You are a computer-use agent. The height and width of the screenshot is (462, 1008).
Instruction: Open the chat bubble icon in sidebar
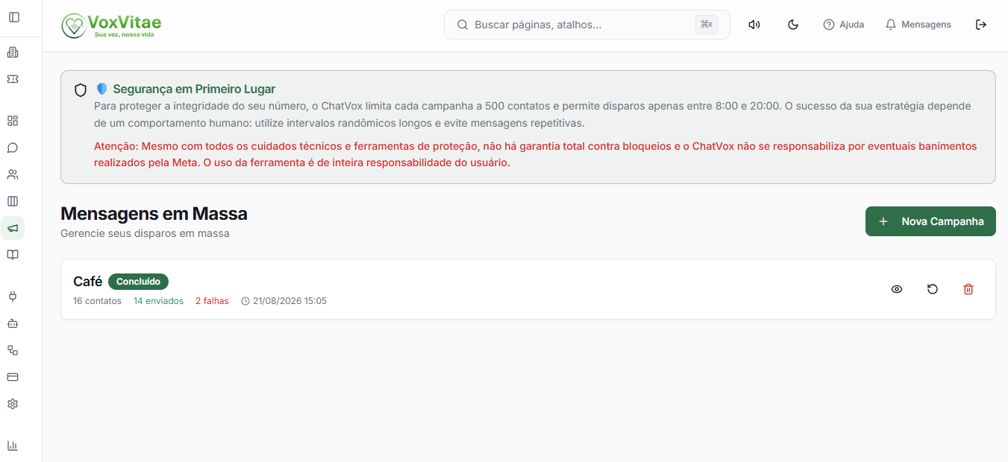pyautogui.click(x=13, y=148)
